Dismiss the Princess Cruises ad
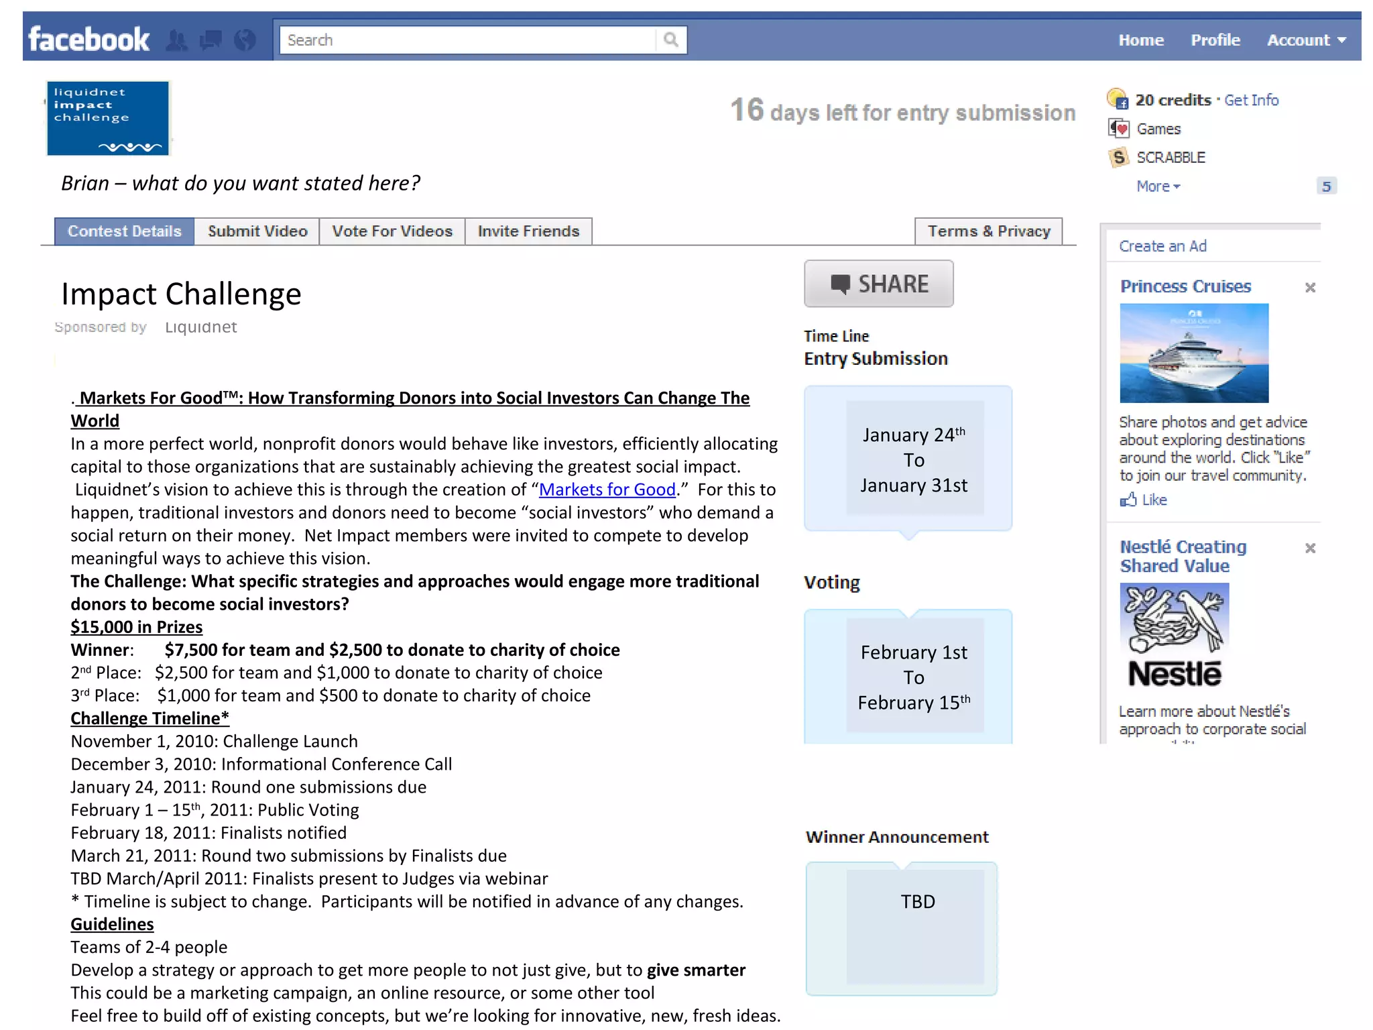The height and width of the screenshot is (1030, 1373). pos(1310,288)
